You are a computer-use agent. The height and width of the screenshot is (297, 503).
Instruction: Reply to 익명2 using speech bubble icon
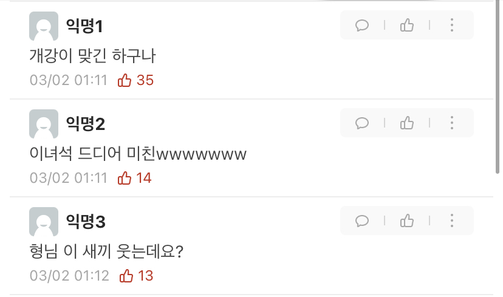362,123
